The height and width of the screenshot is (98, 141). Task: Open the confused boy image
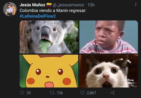point(109,37)
